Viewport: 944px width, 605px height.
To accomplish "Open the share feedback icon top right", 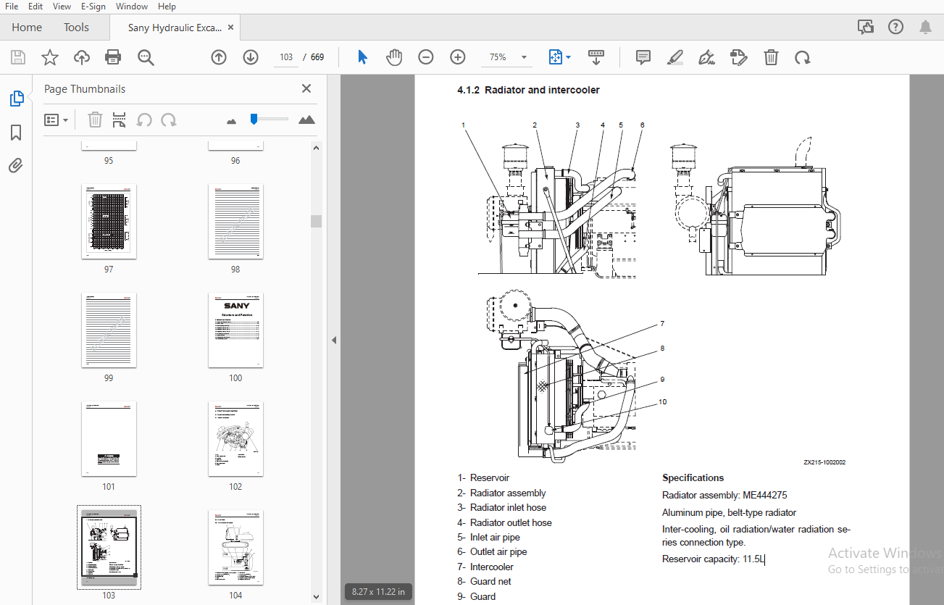I will (866, 28).
